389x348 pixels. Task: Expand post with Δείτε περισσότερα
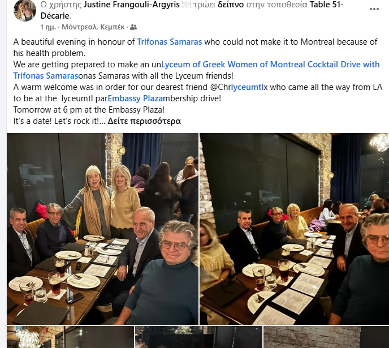(144, 121)
